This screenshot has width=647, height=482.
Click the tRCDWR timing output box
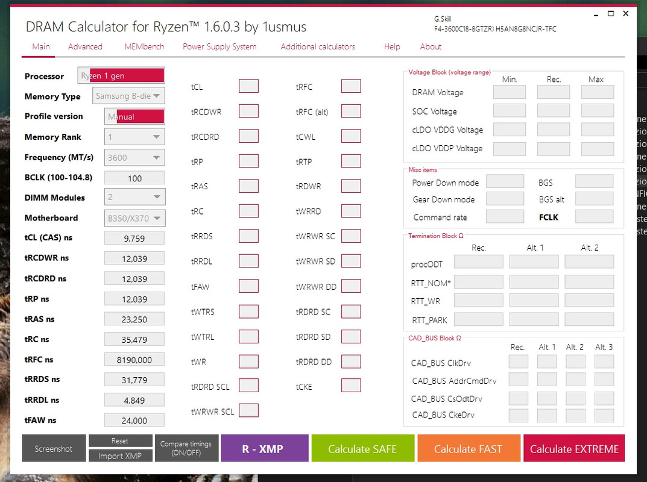pos(248,111)
